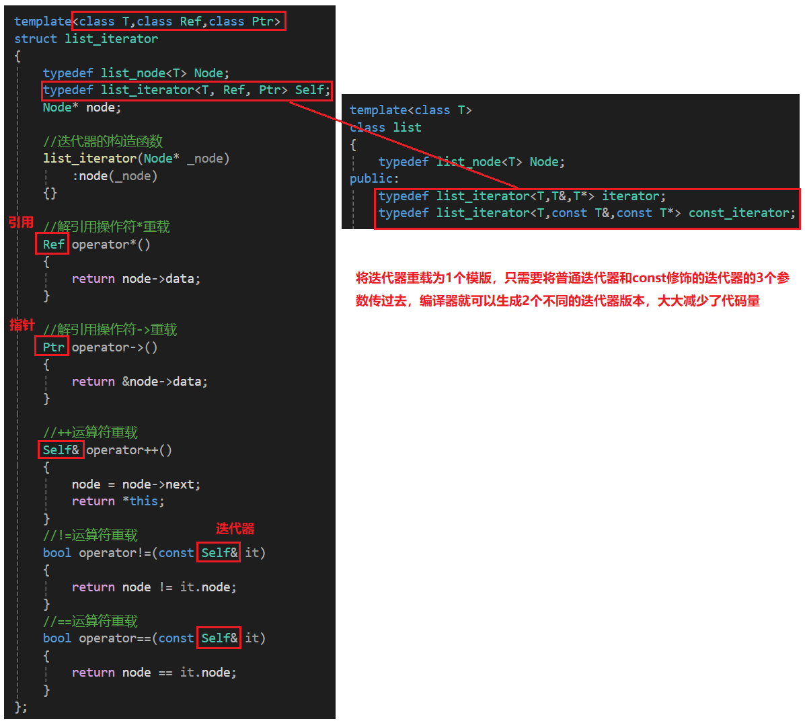Click the 'Self&' parameter in operator==
The width and height of the screenshot is (805, 723).
point(219,638)
